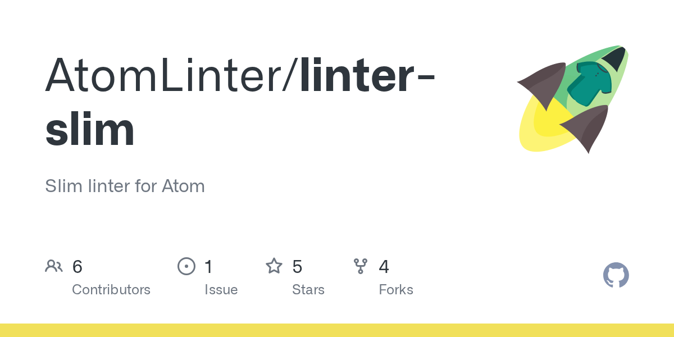Click the Contributors label
The image size is (674, 337).
tap(111, 290)
